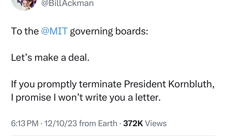
Task: Open the @MIT mention link
Action: pyautogui.click(x=54, y=31)
